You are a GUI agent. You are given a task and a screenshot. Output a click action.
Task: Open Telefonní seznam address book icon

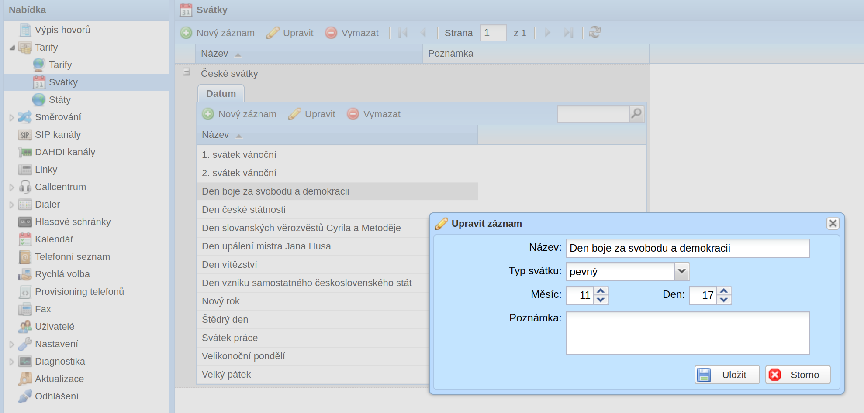click(25, 257)
